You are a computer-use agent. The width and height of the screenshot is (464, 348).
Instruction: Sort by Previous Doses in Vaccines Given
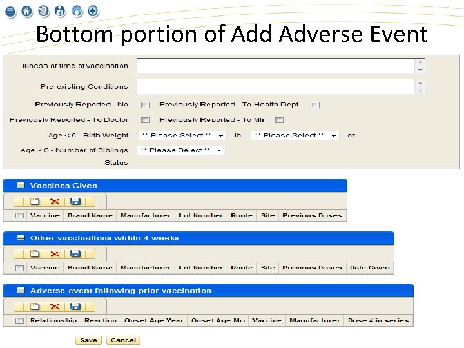tap(312, 215)
